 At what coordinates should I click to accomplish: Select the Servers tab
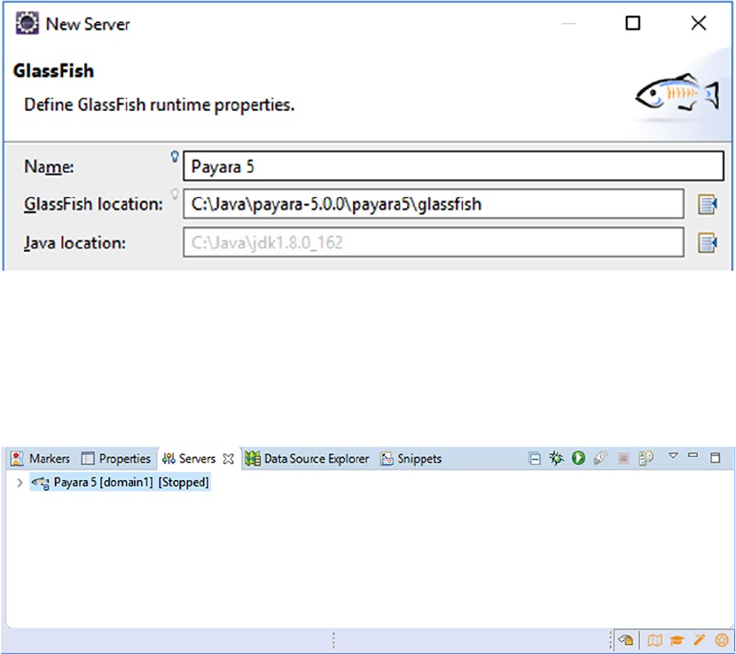point(189,459)
